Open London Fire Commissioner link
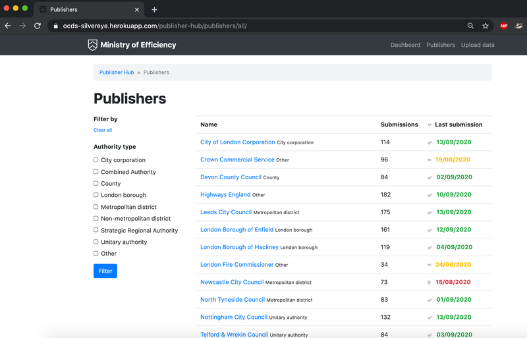 tap(237, 265)
